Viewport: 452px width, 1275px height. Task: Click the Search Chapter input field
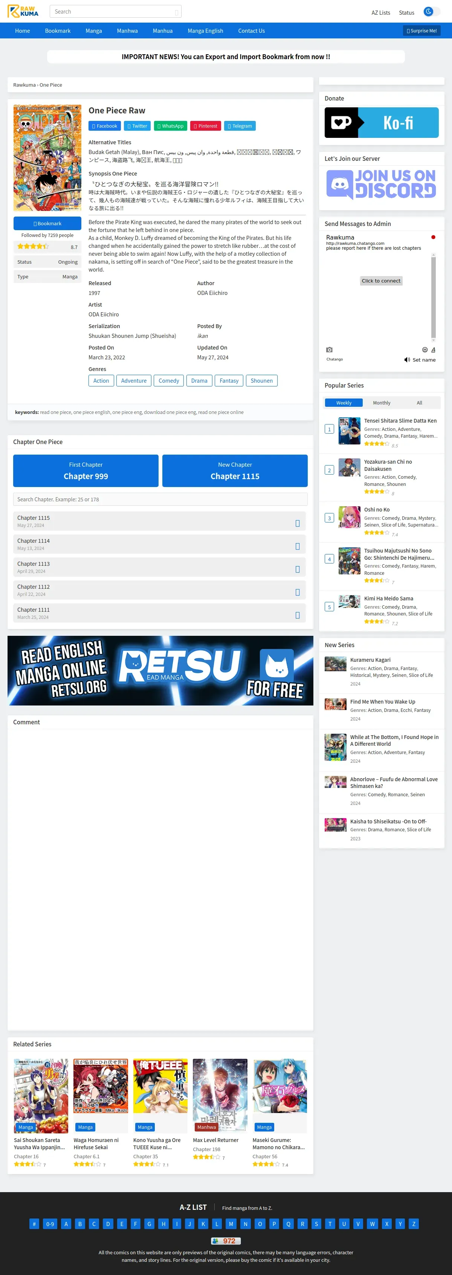point(160,499)
